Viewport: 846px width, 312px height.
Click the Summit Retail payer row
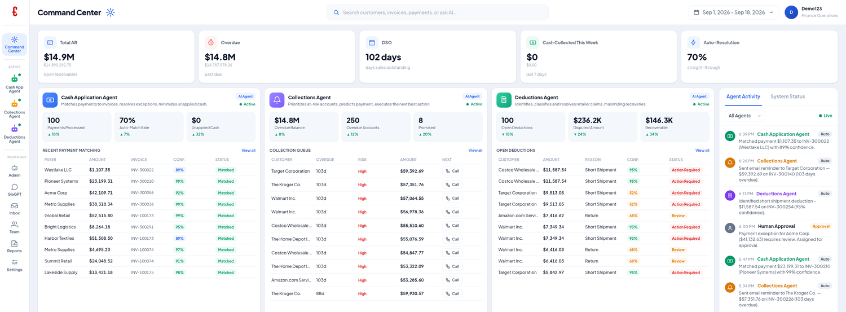click(x=149, y=261)
